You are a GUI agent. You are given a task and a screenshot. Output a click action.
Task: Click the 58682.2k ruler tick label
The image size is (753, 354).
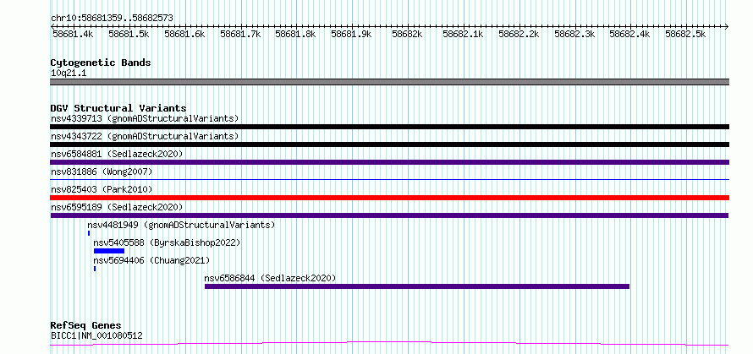tap(519, 34)
